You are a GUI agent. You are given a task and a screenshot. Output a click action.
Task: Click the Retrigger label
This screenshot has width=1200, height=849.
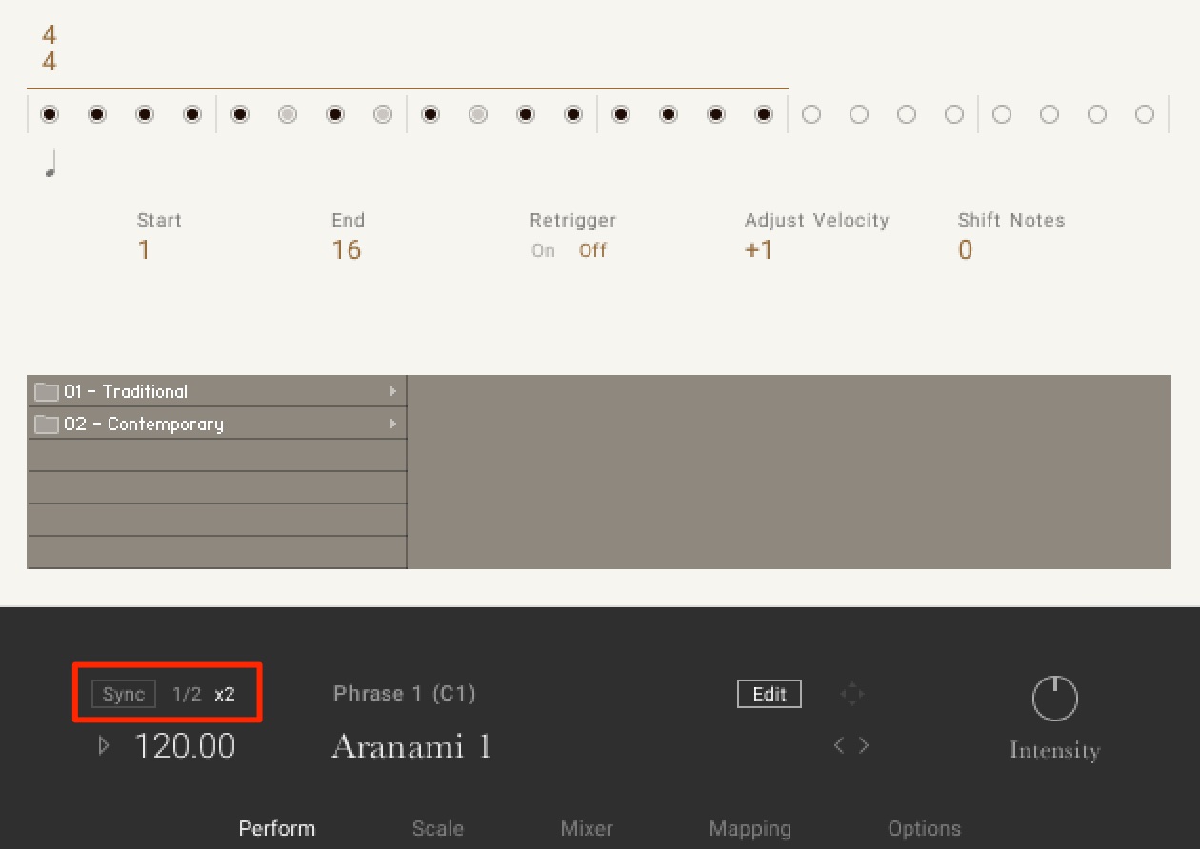(x=573, y=220)
